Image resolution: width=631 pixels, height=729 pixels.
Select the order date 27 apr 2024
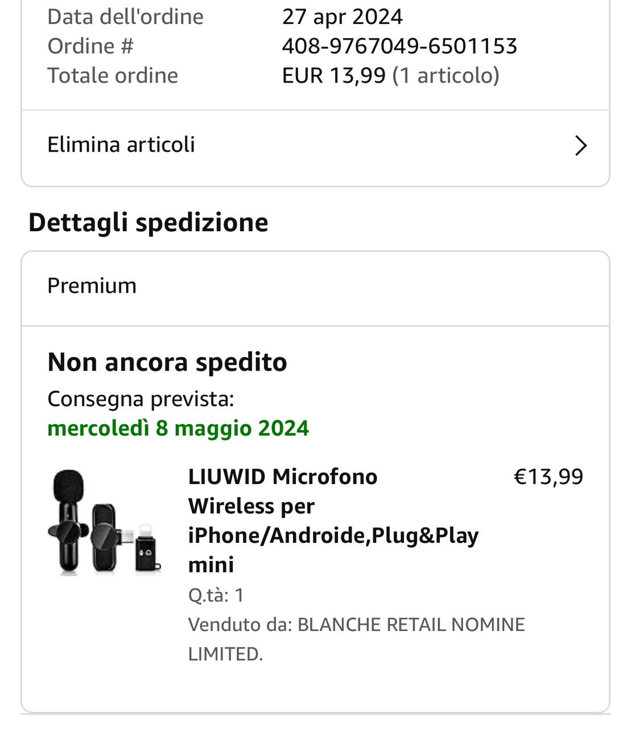tap(342, 17)
